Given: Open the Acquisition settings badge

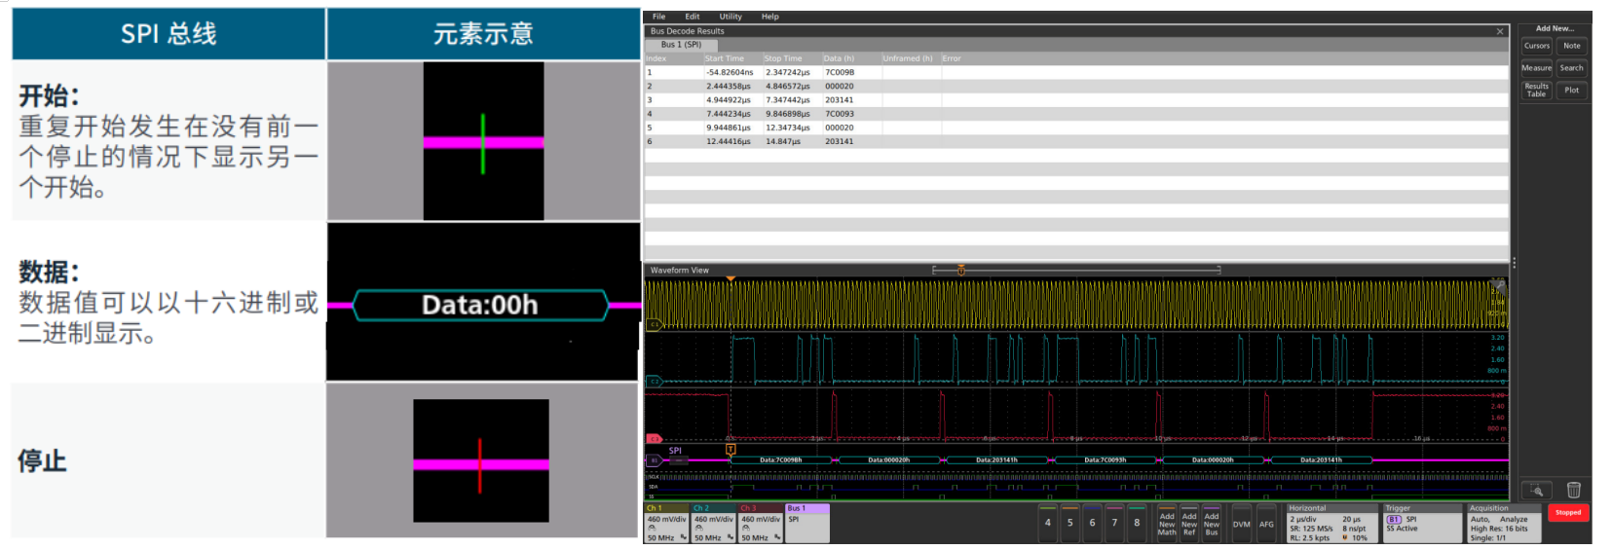Looking at the screenshot, I should 1503,524.
